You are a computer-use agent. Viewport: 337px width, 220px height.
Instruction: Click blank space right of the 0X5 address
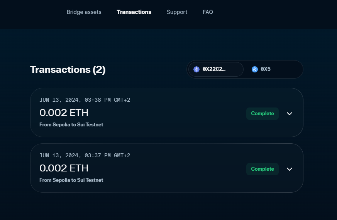click(288, 69)
